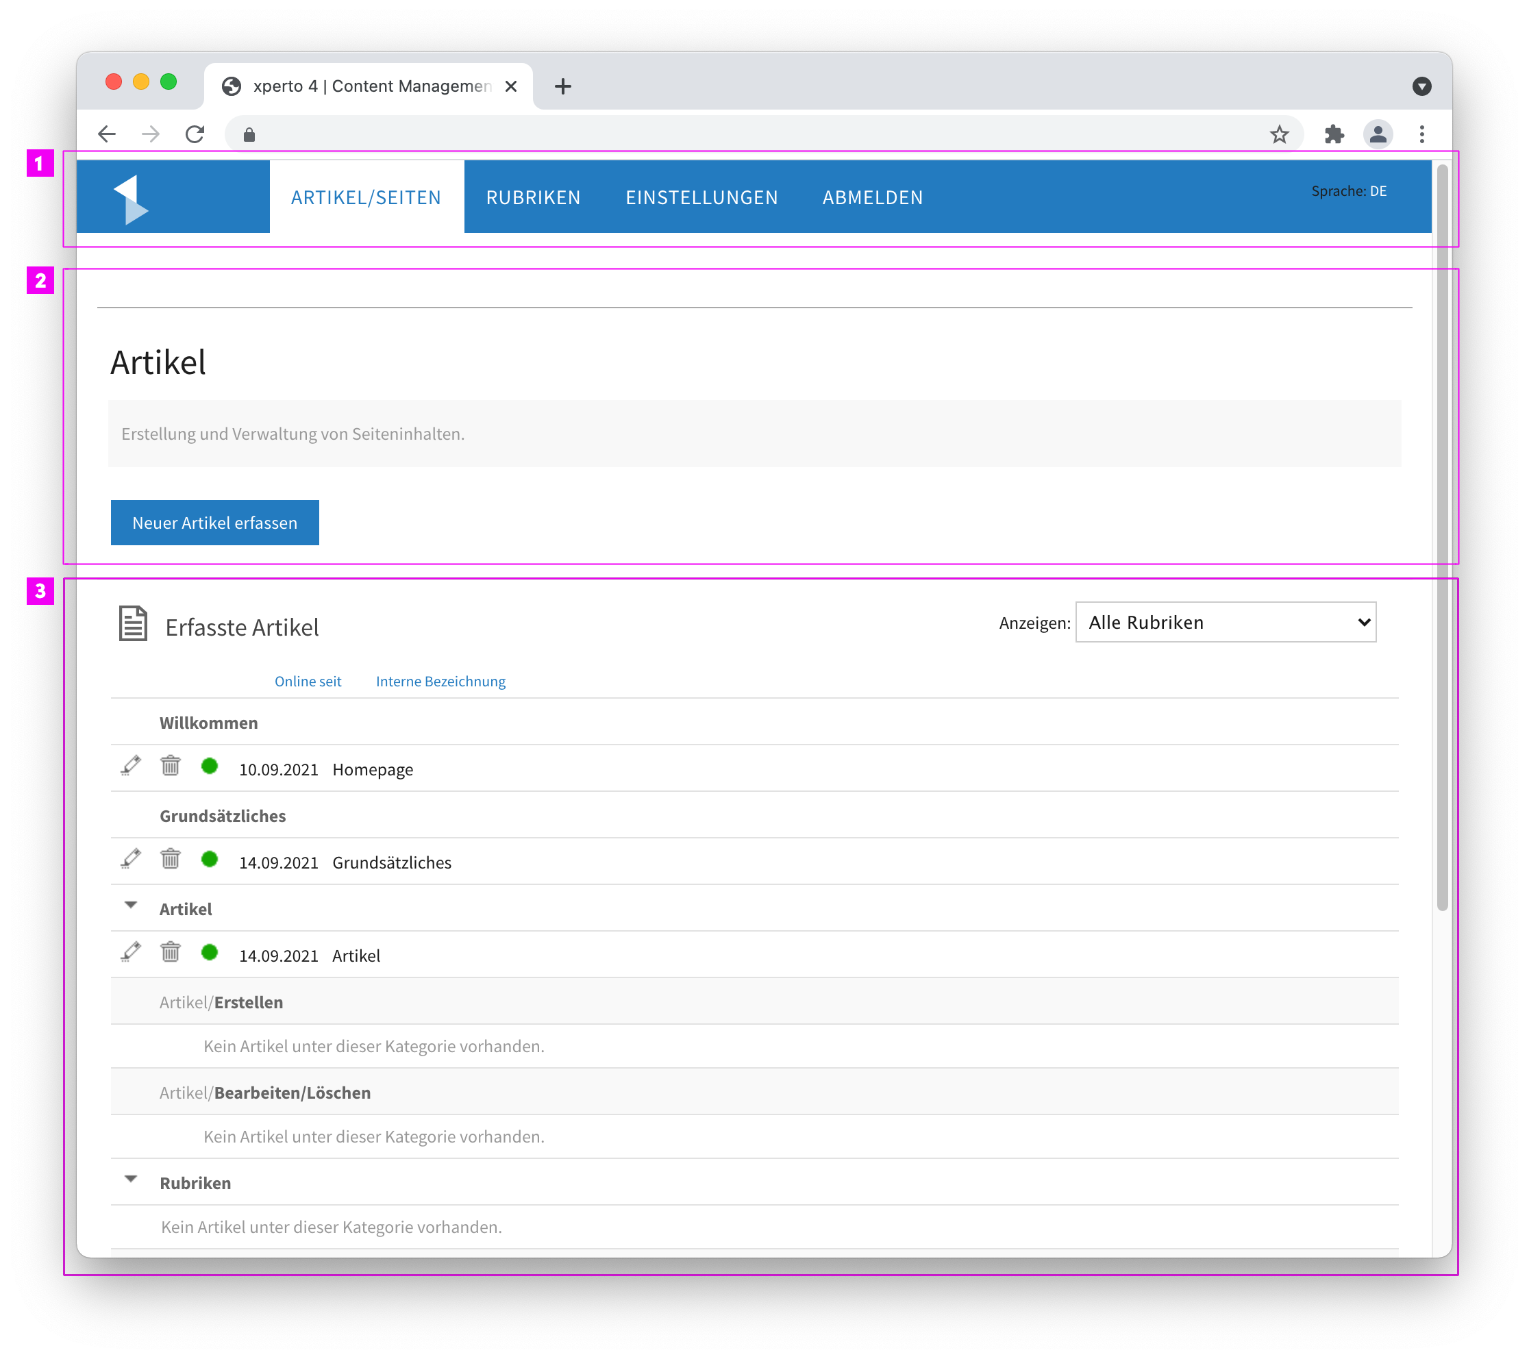The image size is (1529, 1359).
Task: Click the pencil edit icon for Homepage
Action: coord(131,766)
